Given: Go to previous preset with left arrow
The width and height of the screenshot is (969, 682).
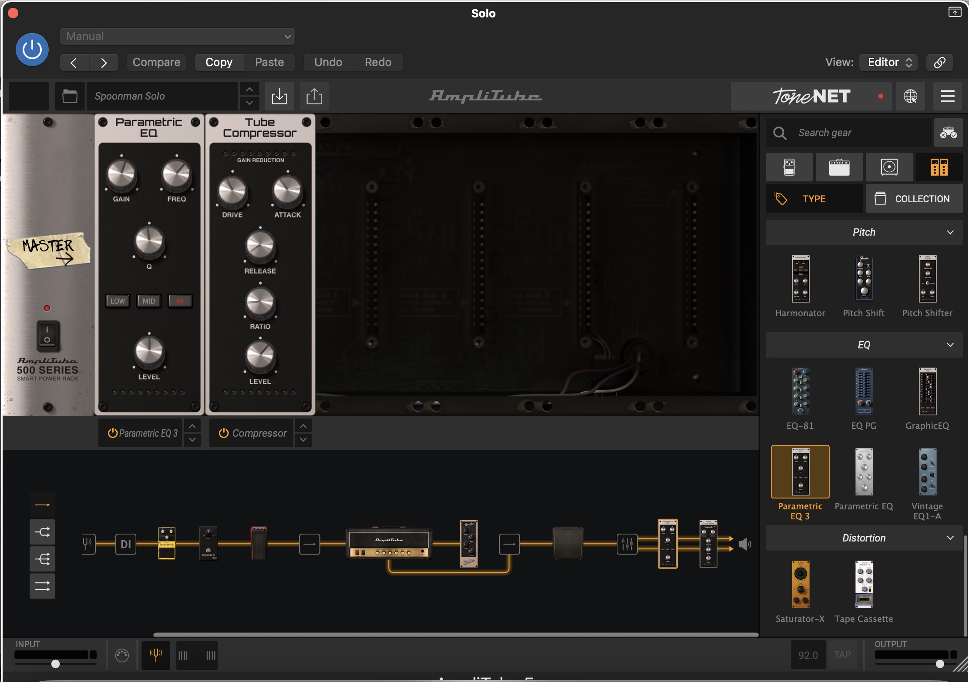Looking at the screenshot, I should pyautogui.click(x=74, y=63).
